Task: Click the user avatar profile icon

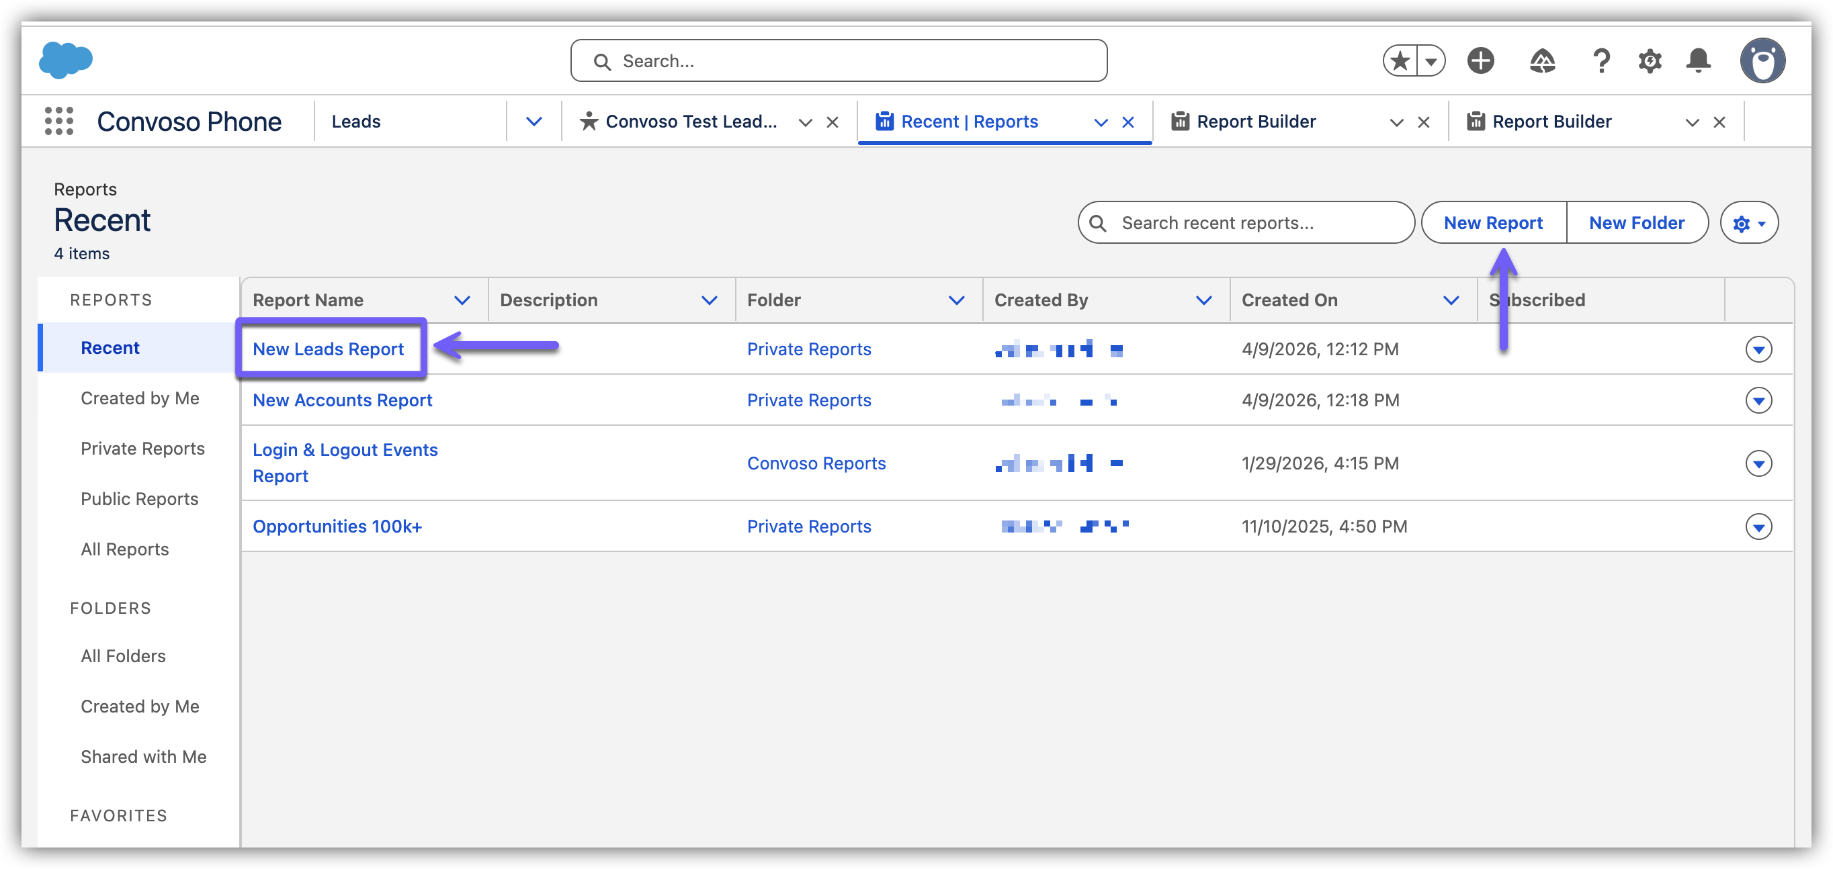Action: [1762, 60]
